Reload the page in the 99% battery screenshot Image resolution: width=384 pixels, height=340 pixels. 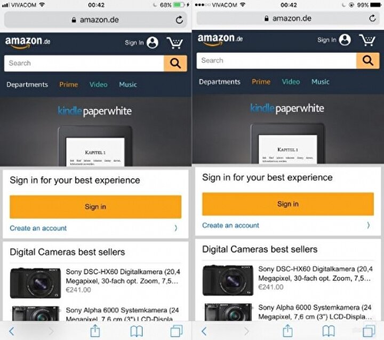(372, 18)
